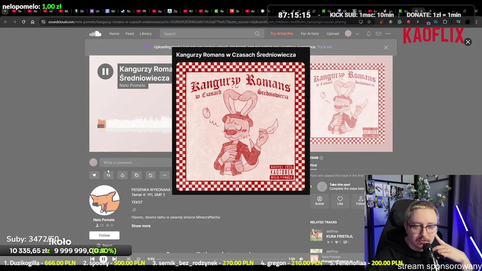482x271 pixels.
Task: Open the Library tab
Action: (146, 34)
